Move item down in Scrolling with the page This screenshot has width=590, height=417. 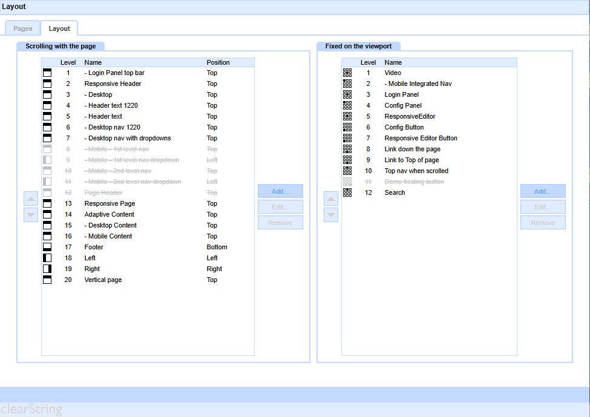[x=31, y=214]
